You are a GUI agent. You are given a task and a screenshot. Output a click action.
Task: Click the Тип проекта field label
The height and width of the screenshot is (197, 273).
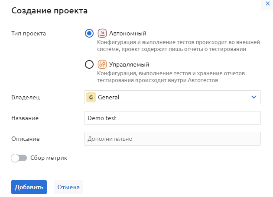pos(29,33)
